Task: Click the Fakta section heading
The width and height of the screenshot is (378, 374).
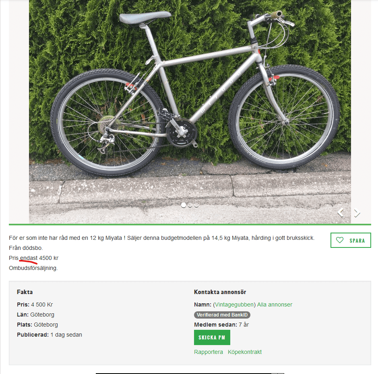Action: click(25, 292)
